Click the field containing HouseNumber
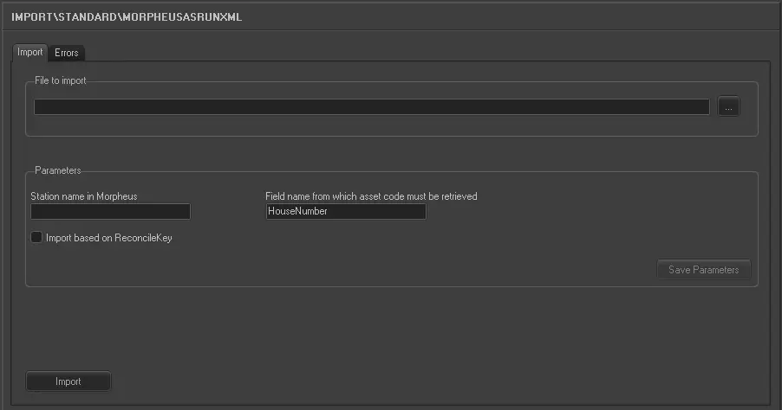The width and height of the screenshot is (782, 410). point(345,212)
